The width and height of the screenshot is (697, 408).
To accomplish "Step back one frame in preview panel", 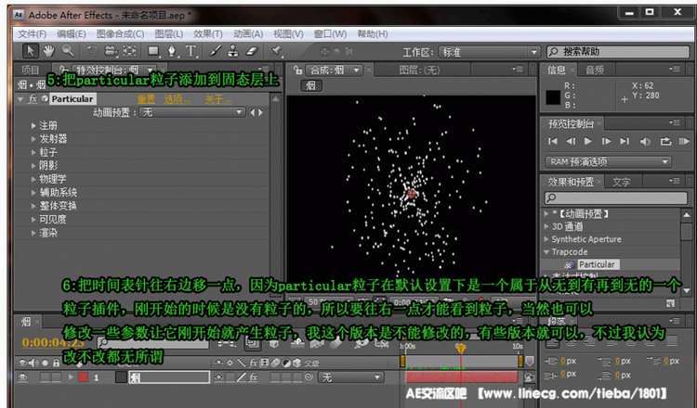I will tap(571, 141).
